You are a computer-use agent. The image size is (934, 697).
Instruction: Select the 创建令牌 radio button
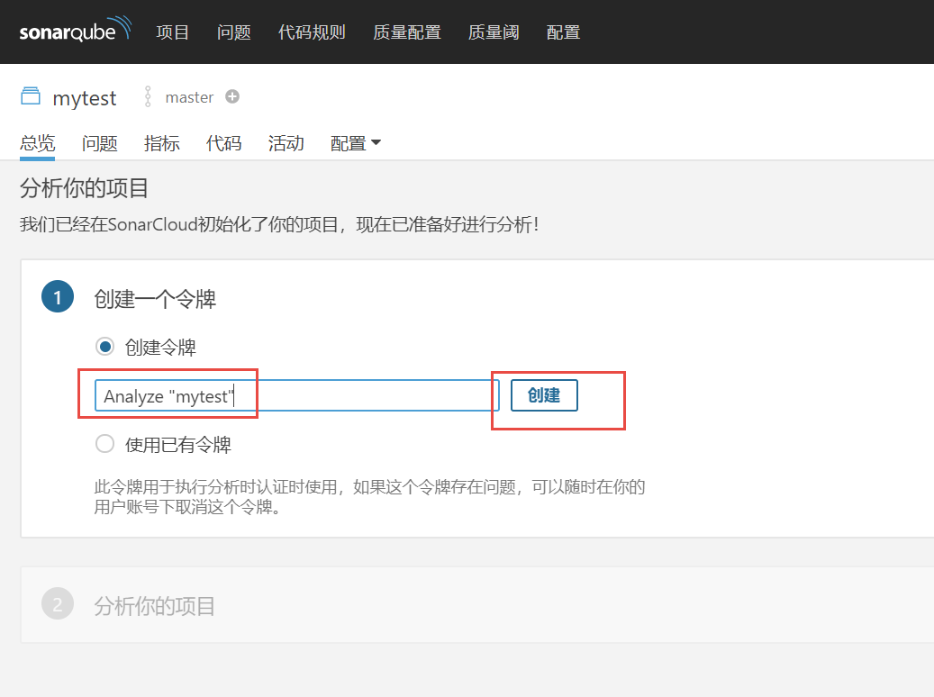click(x=105, y=348)
